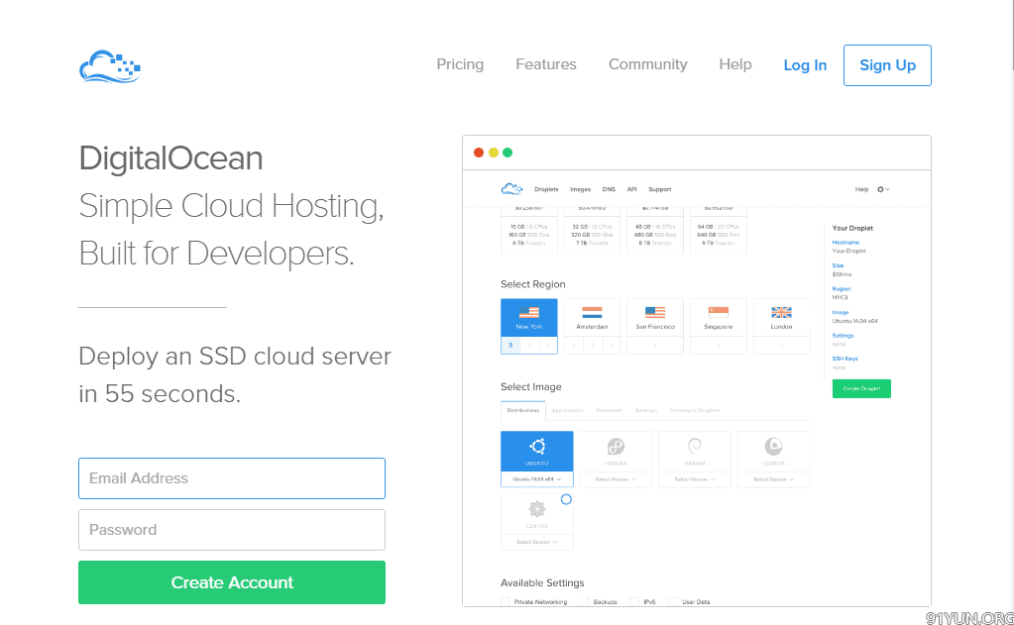Switch to the Snapshots tab

click(x=610, y=410)
